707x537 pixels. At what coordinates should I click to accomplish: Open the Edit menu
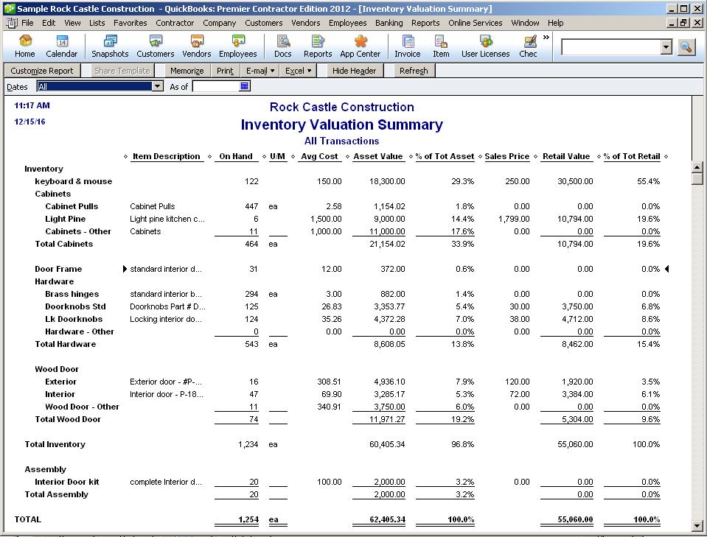pyautogui.click(x=49, y=23)
